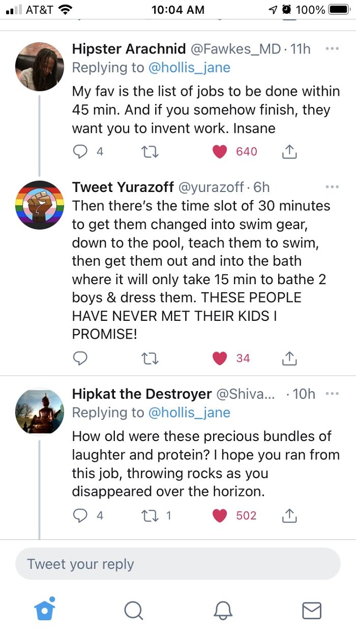Reply to Tweet Yurazoff's tweet

coord(80,359)
